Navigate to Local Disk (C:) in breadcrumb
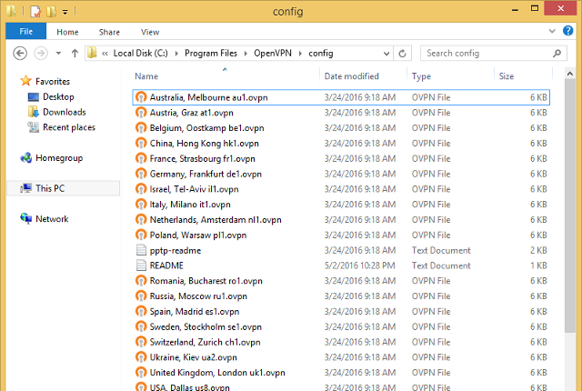Screen dimensions: 582x391 coord(141,54)
